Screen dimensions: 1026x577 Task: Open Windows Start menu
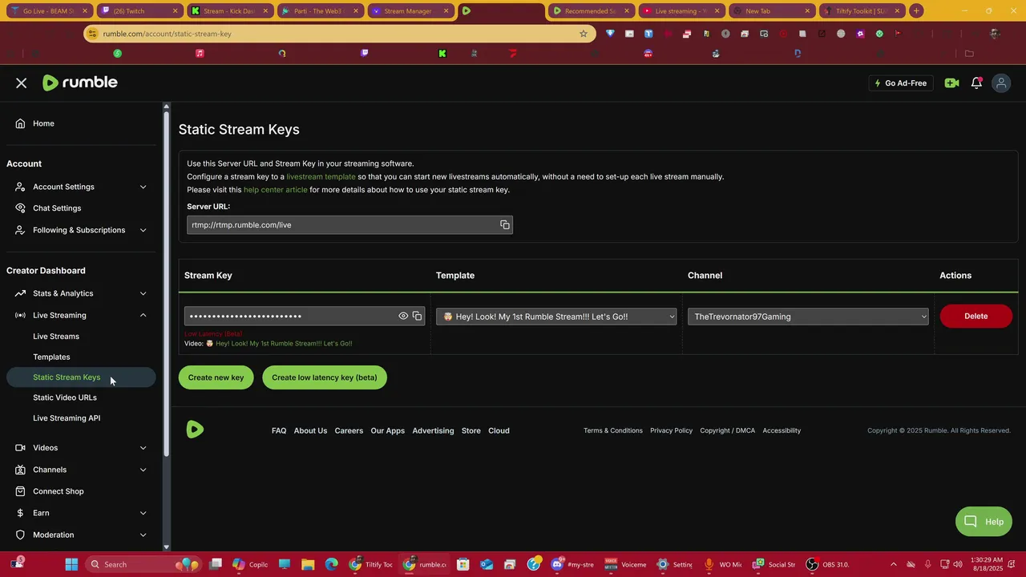point(71,564)
